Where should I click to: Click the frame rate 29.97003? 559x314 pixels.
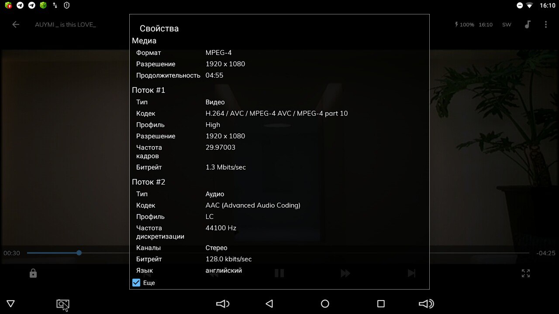pos(221,147)
